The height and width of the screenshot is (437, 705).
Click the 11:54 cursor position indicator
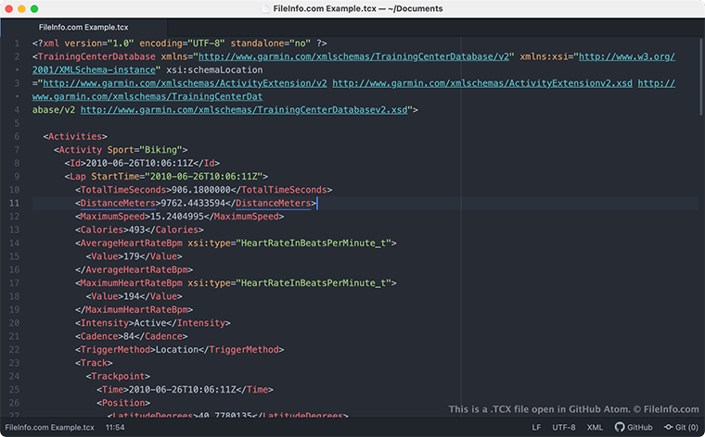click(x=115, y=428)
